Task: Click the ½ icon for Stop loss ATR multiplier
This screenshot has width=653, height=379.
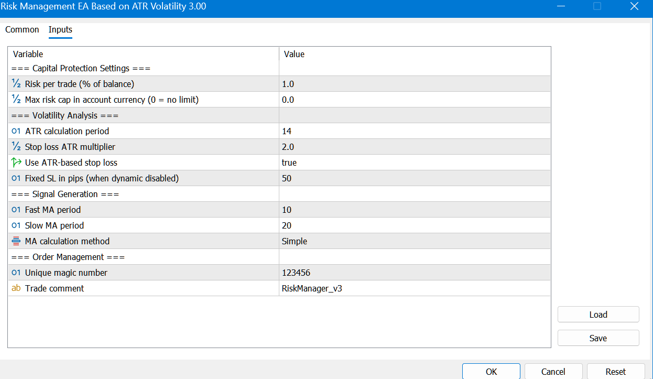Action: point(16,146)
